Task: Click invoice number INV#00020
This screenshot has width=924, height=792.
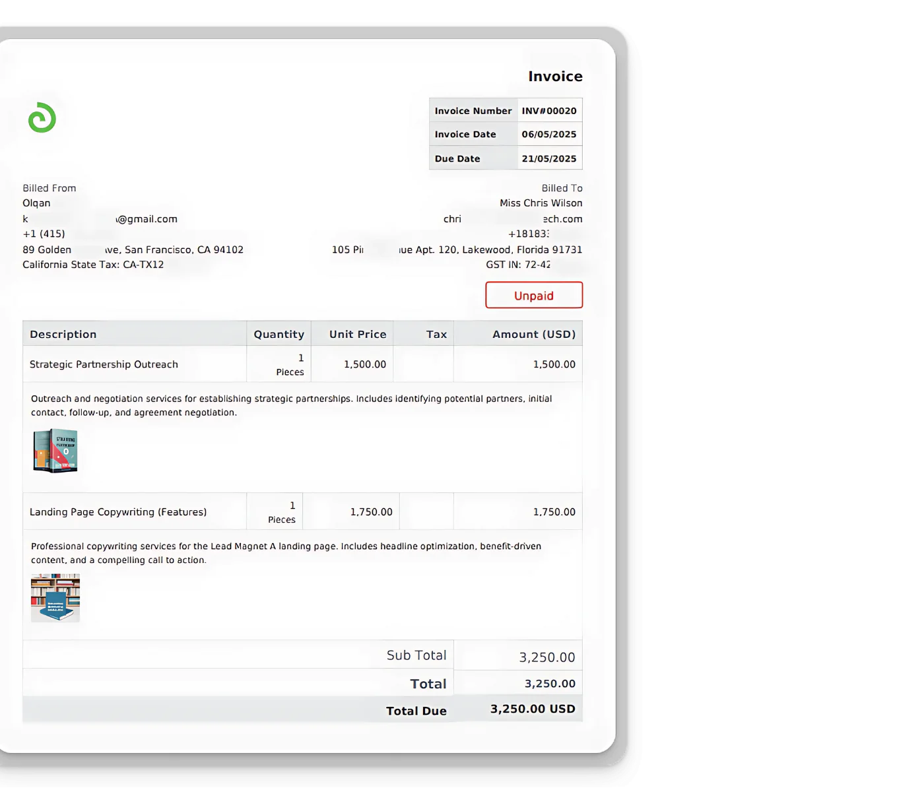Action: (x=548, y=111)
